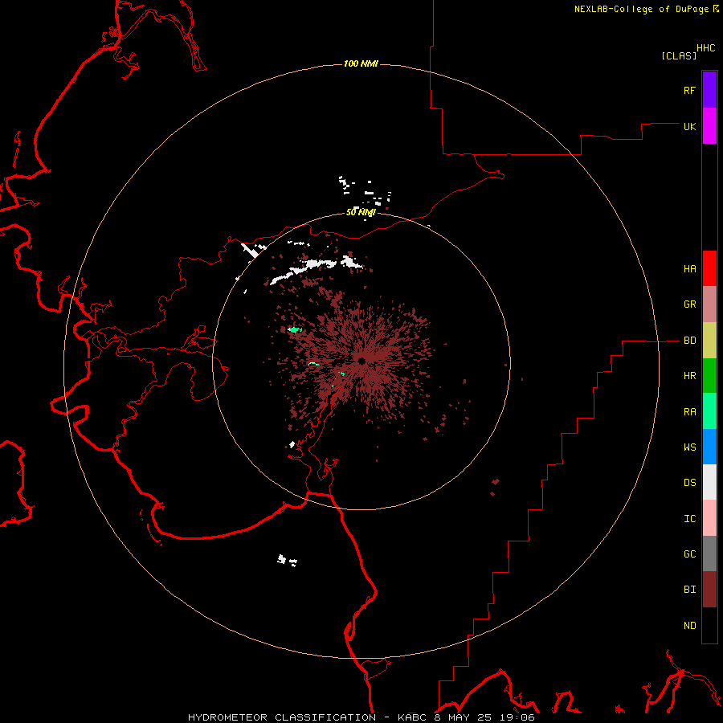This screenshot has height=723, width=723.
Task: Click the HA legend label
Action: pyautogui.click(x=689, y=269)
